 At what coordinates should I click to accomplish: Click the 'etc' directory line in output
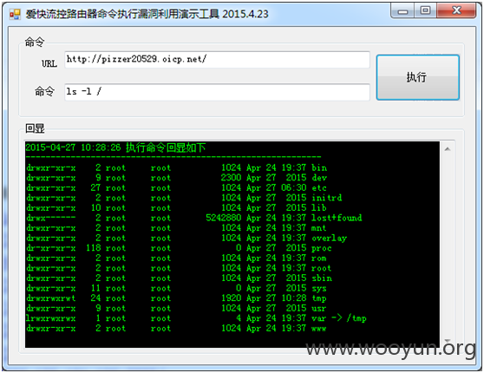click(177, 188)
